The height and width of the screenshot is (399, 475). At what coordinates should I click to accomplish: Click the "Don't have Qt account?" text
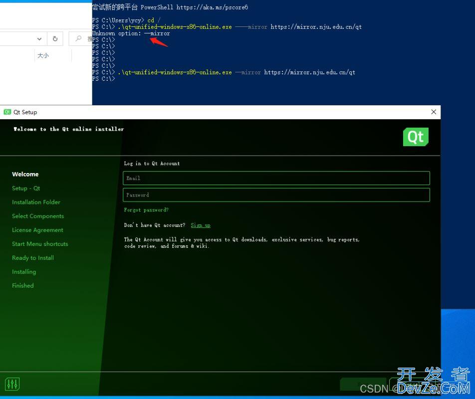pyautogui.click(x=155, y=225)
